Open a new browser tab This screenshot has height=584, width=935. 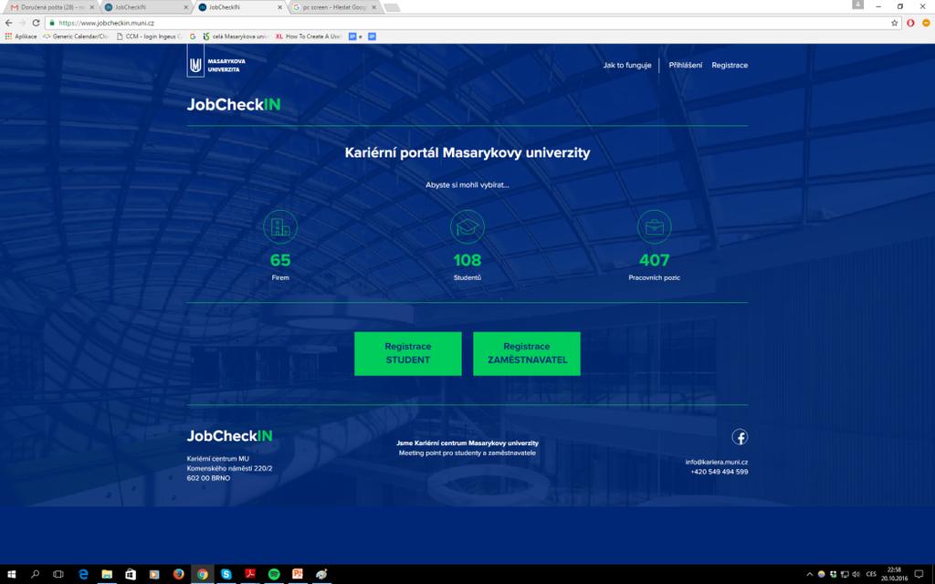pyautogui.click(x=392, y=7)
